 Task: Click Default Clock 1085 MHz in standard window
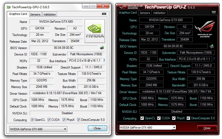pos(38,106)
